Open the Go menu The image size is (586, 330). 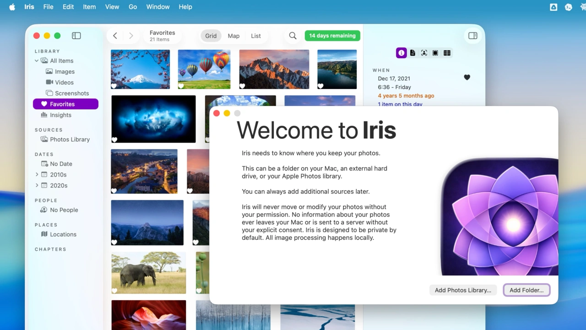(133, 7)
